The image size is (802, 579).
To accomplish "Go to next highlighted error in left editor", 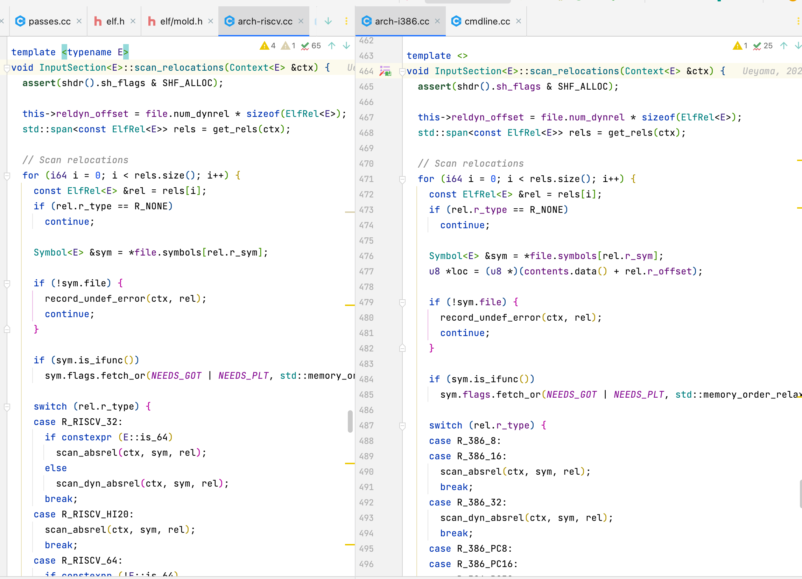I will click(346, 46).
